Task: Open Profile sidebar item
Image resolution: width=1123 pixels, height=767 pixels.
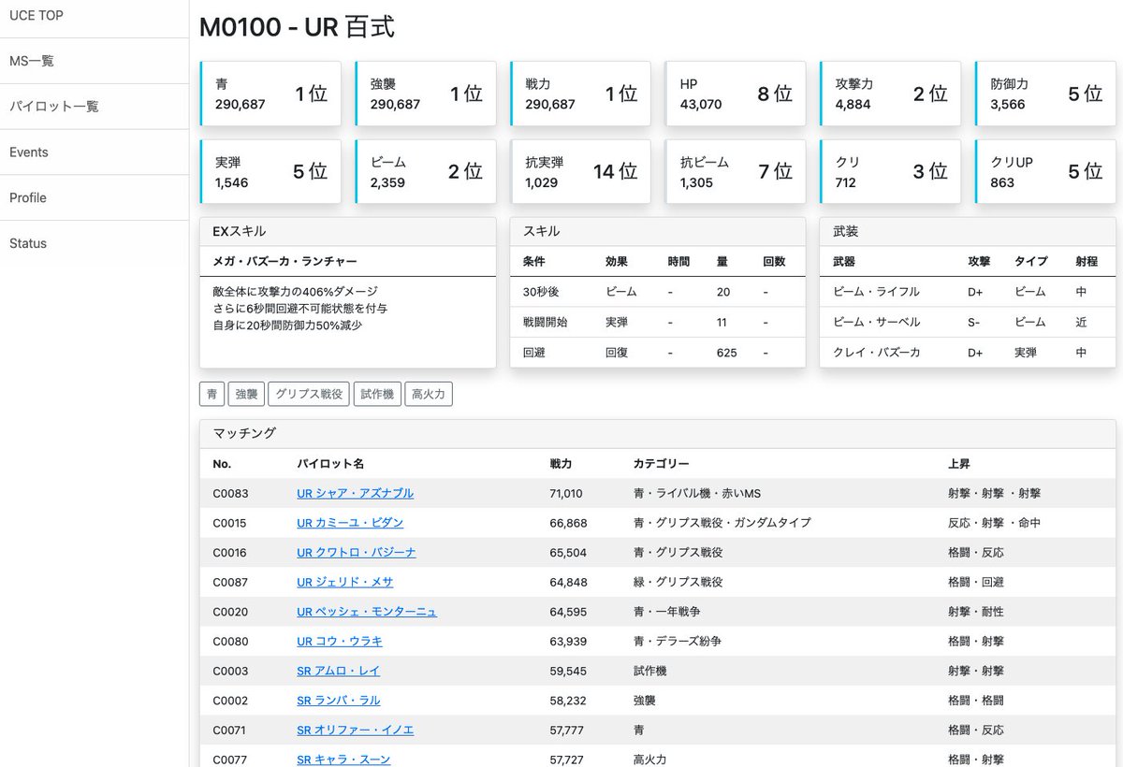Action: (x=28, y=198)
